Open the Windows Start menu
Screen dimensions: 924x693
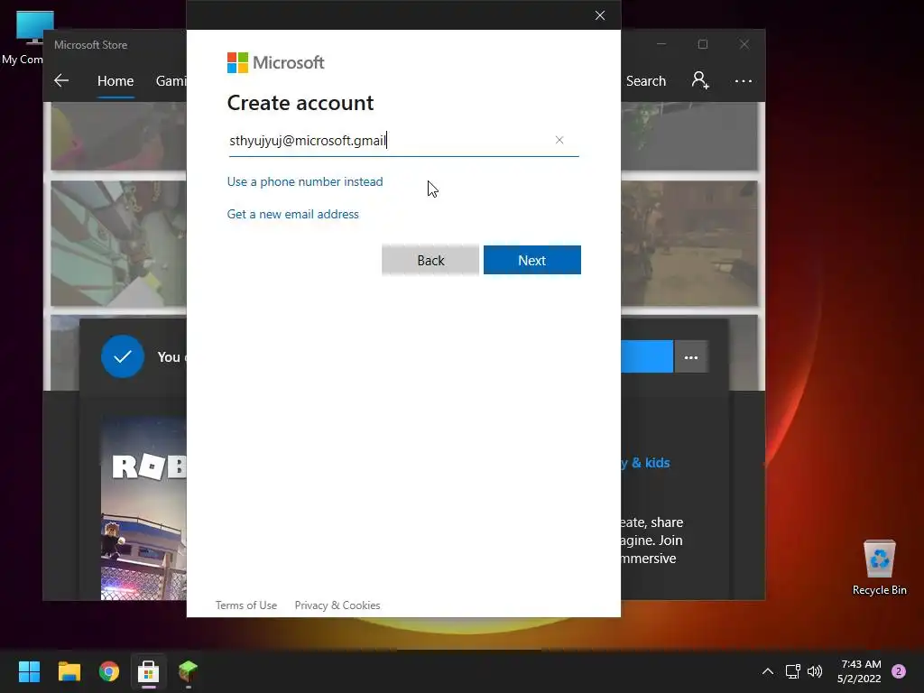point(29,671)
